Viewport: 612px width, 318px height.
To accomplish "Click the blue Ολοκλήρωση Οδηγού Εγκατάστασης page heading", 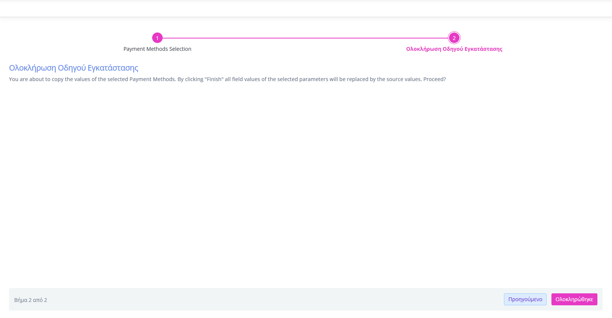I will [x=74, y=68].
